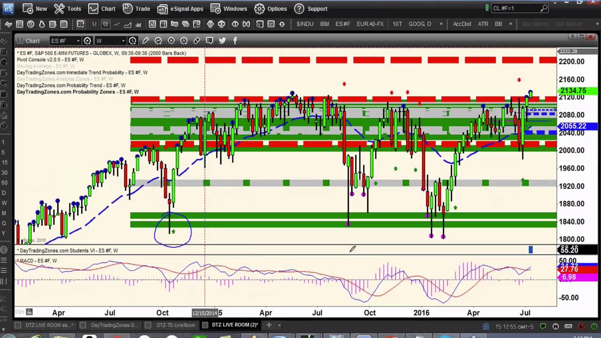Click the Dyn scaling label at chart corner
601x338 pixels.
coord(20,312)
